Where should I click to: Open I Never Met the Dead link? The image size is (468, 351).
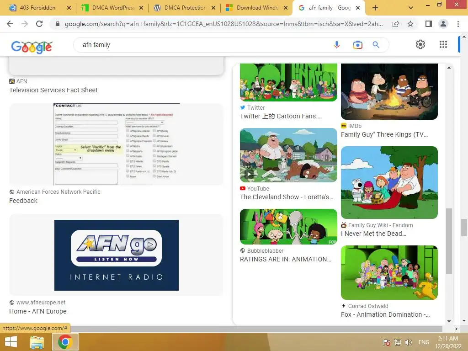pos(373,234)
